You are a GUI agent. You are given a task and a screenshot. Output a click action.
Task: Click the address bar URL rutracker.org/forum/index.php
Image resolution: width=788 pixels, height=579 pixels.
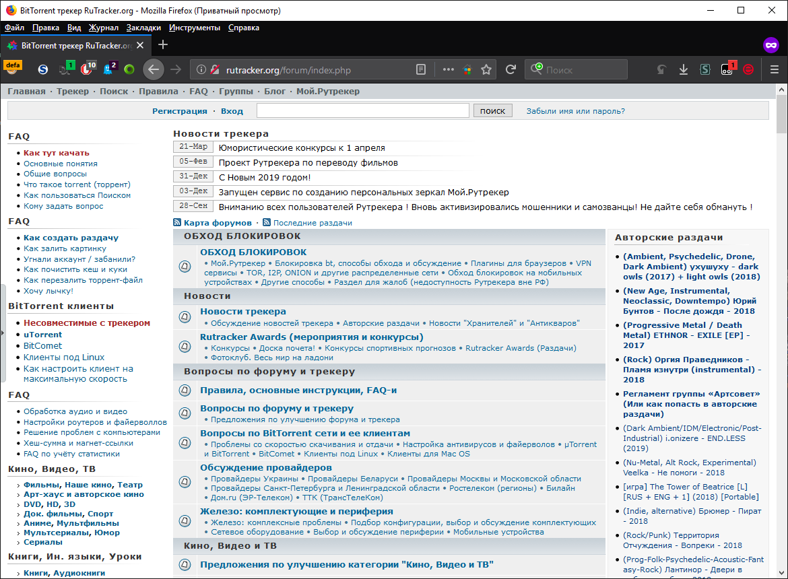(288, 70)
